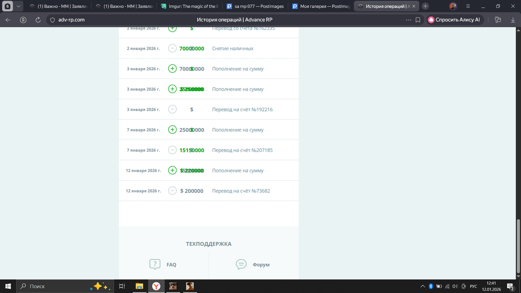Click 'Перевод на счёт №207185' text
521x293 pixels.
pos(242,150)
